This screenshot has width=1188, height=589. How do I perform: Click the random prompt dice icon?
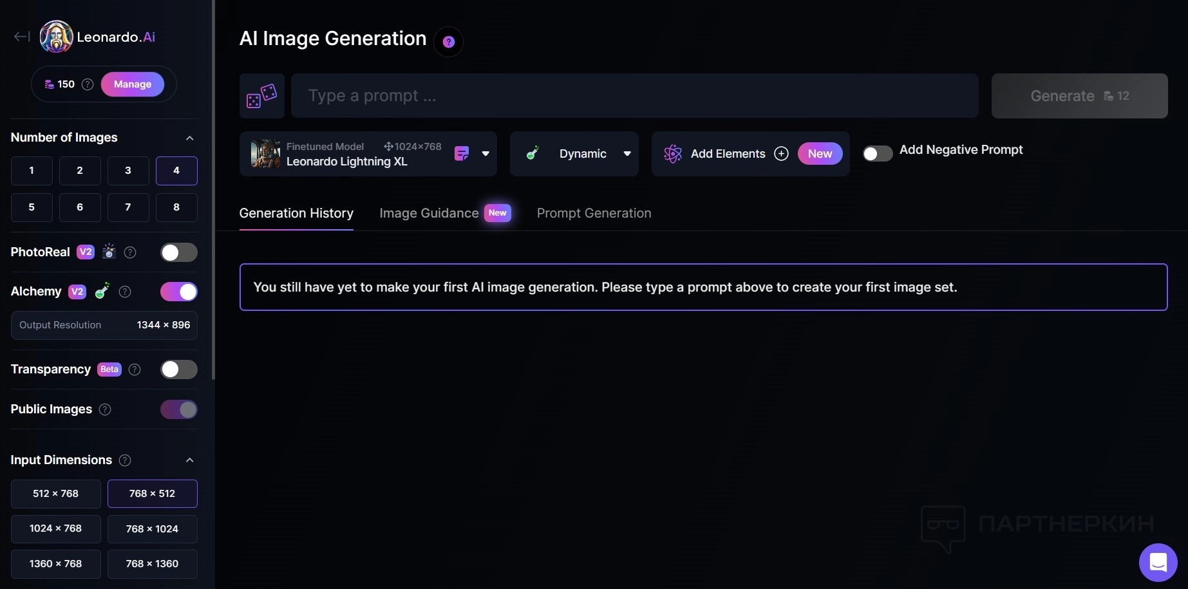[261, 96]
